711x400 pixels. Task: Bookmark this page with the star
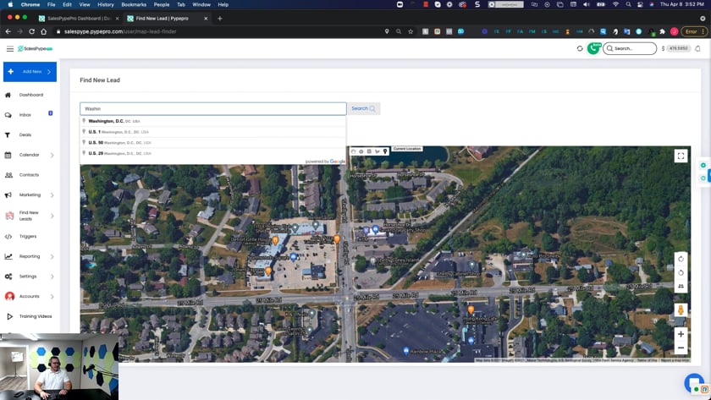point(411,31)
